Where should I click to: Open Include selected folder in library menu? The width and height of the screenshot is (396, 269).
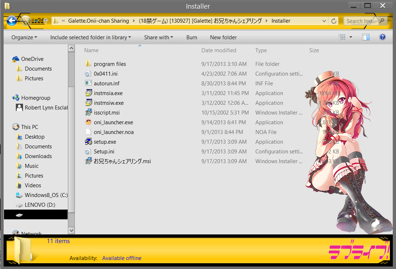pyautogui.click(x=91, y=37)
